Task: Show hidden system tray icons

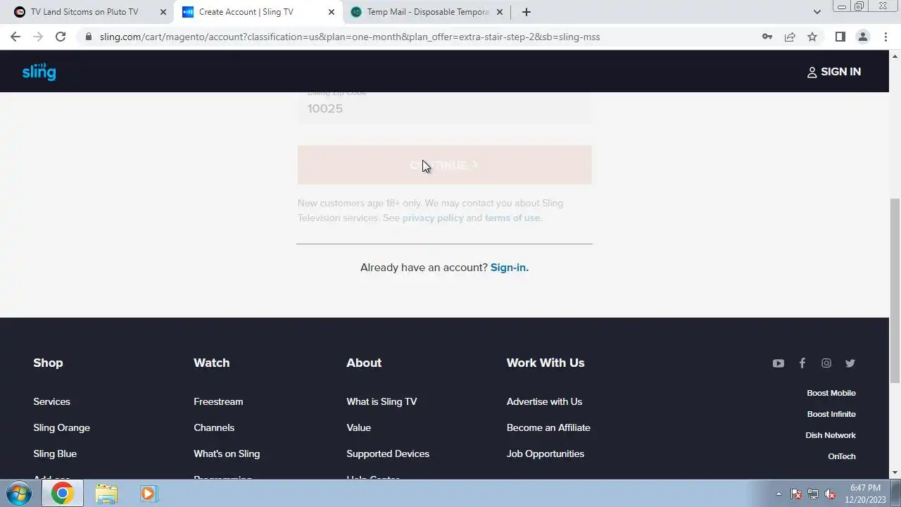Action: 779,494
